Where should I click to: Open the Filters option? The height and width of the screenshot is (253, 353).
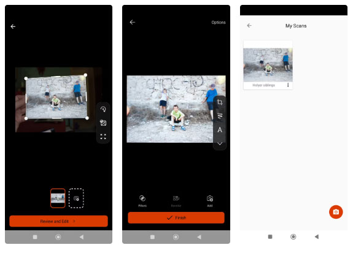coord(142,201)
